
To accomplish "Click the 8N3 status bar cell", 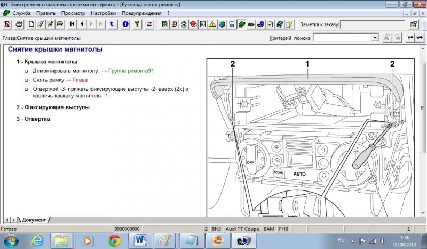I will [217, 229].
